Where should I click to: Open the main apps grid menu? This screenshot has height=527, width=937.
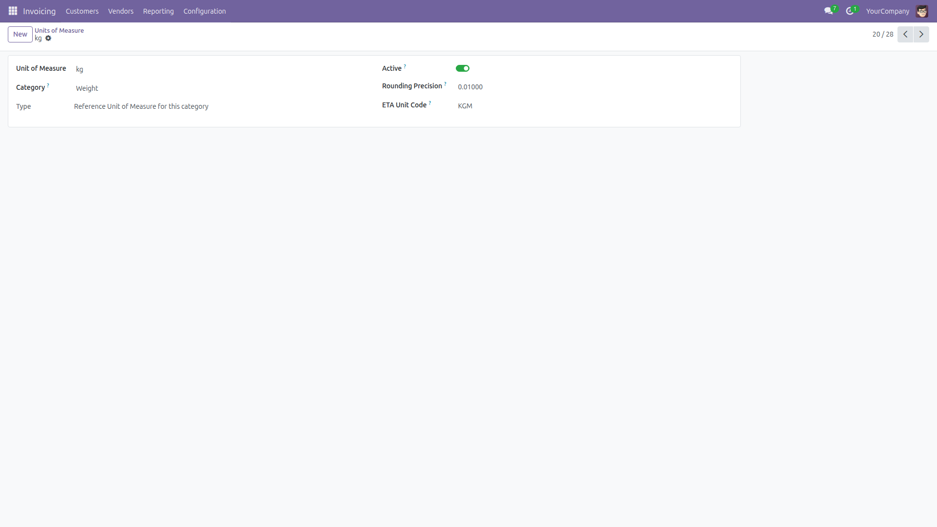coord(13,11)
